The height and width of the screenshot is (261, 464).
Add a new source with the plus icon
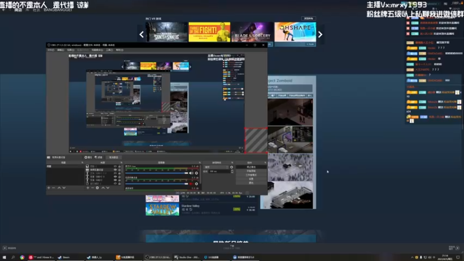tap(88, 188)
